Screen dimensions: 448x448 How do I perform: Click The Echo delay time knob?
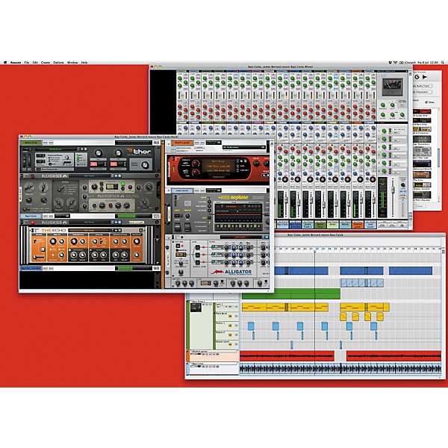pyautogui.click(x=52, y=241)
